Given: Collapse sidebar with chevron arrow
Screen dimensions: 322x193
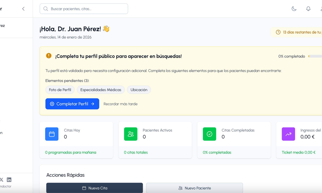Looking at the screenshot, I should pos(23,9).
